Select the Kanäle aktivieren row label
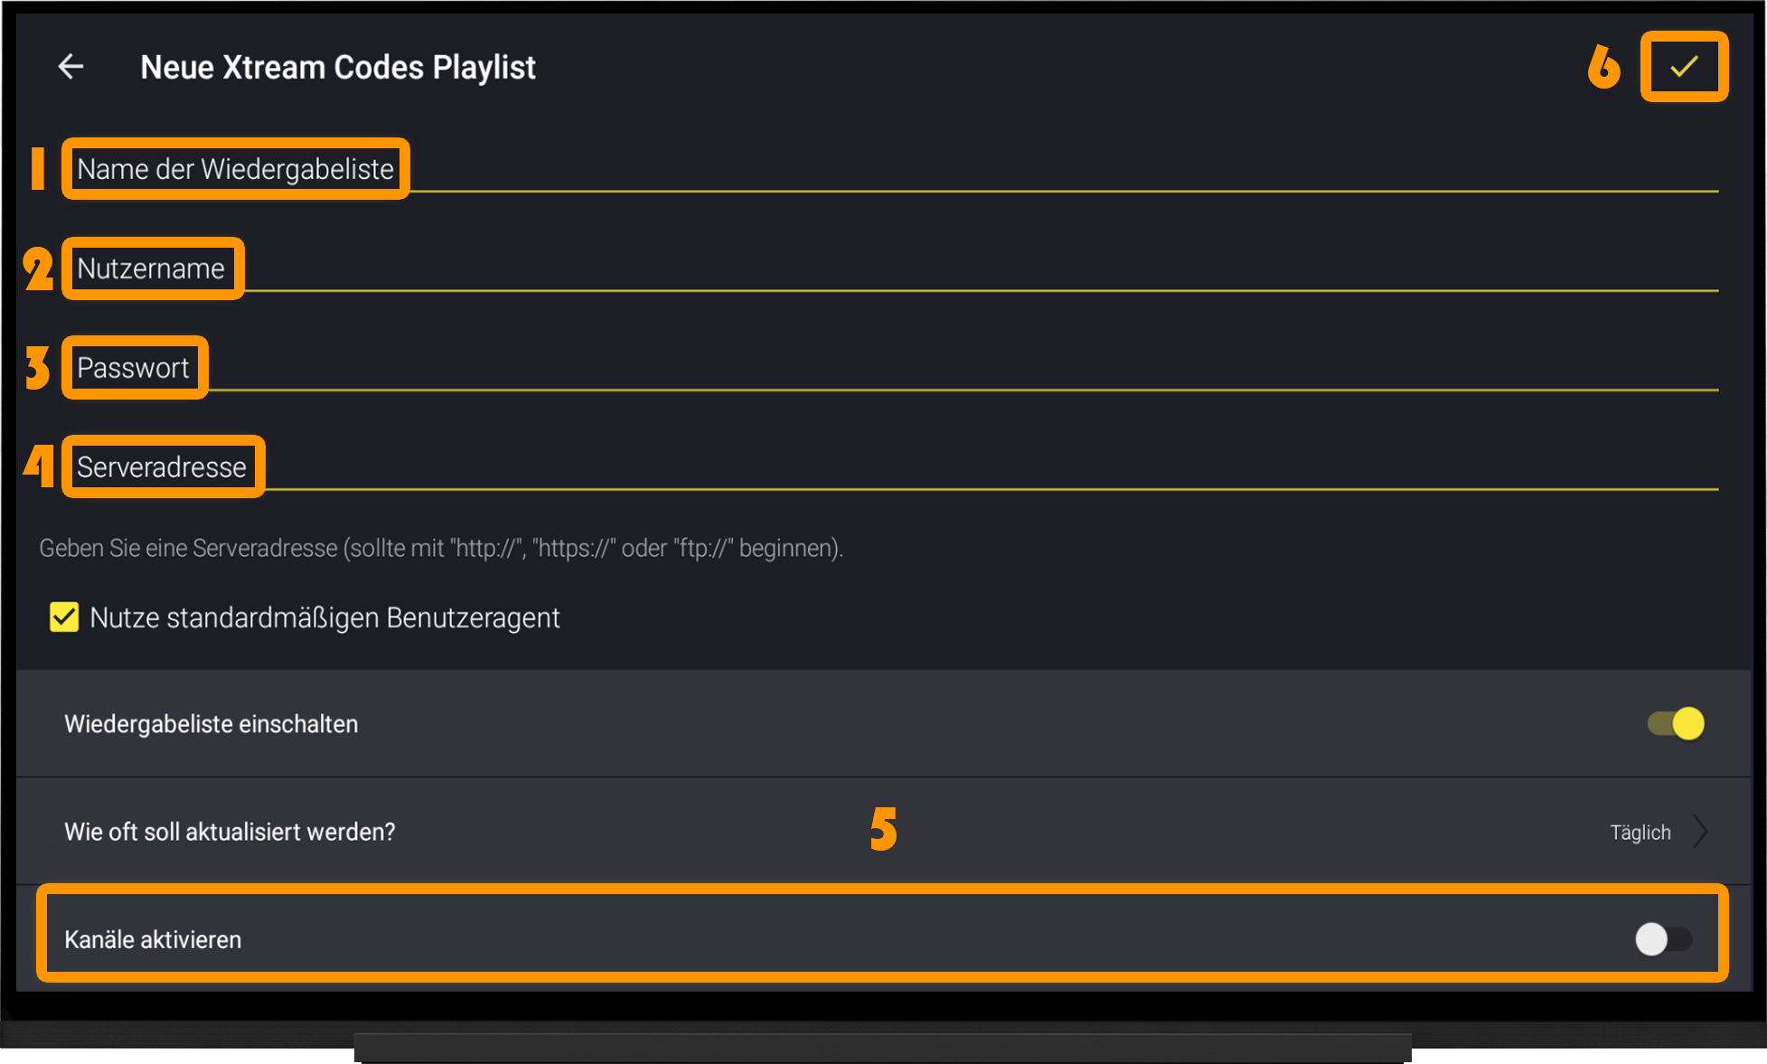Screen dimensions: 1767x1064 [153, 939]
